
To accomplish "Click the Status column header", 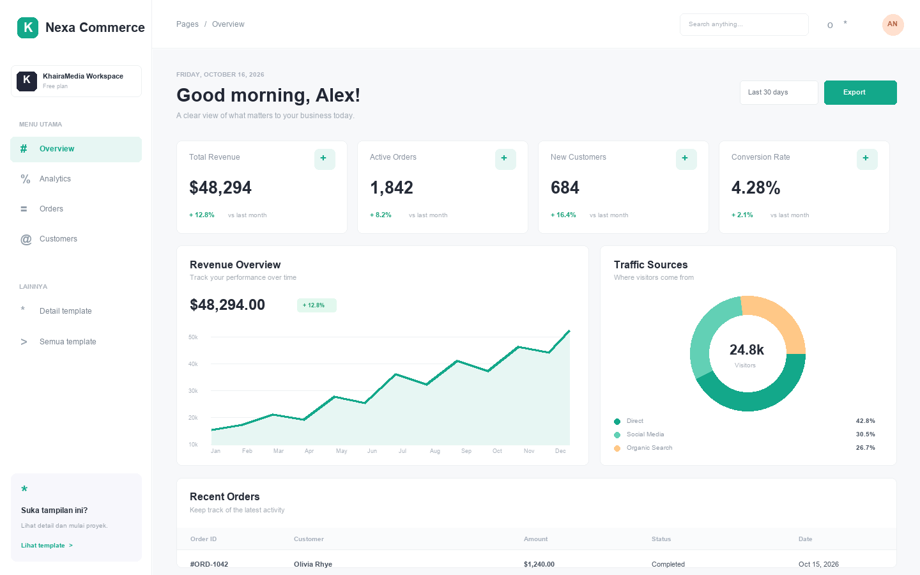I will pyautogui.click(x=661, y=539).
